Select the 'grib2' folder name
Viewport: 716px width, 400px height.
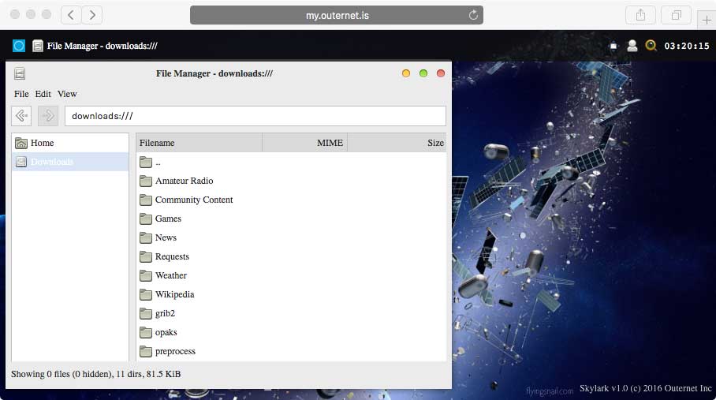click(x=165, y=314)
